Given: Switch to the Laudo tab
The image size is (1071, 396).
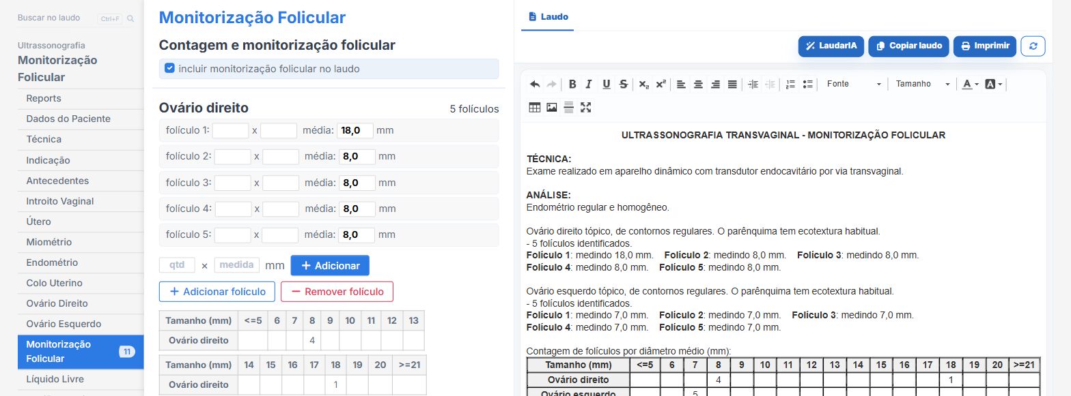Looking at the screenshot, I should [548, 16].
